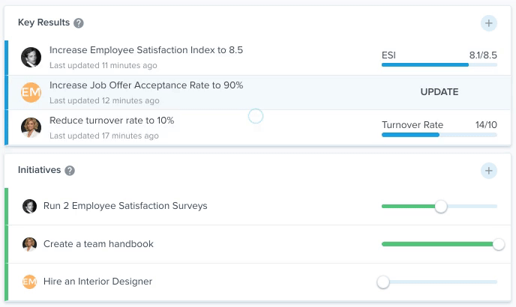Add a new Initiative with plus icon
This screenshot has height=307, width=516.
tap(489, 171)
